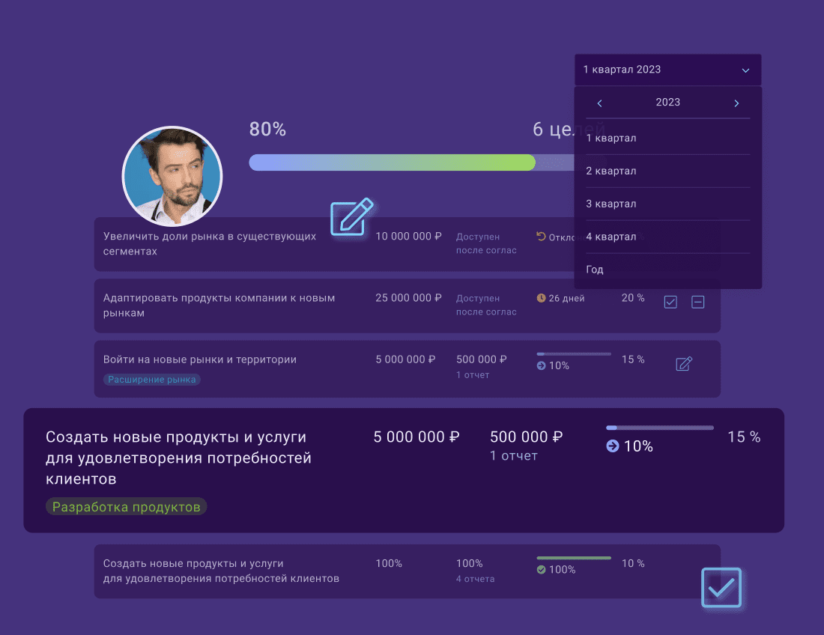Click the '20 %' weight value
The image size is (824, 635).
[633, 298]
